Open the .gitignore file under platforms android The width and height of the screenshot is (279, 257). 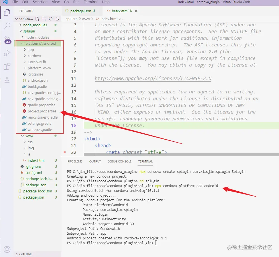35,74
